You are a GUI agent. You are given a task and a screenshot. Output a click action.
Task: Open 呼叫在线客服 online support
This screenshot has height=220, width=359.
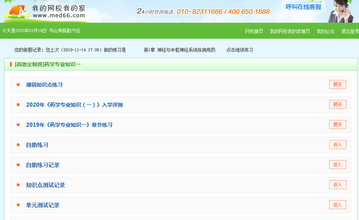click(x=304, y=7)
